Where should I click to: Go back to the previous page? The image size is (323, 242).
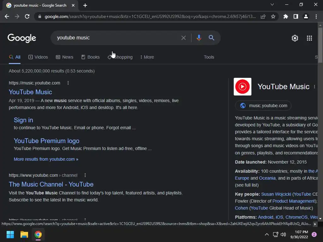[x=7, y=16]
